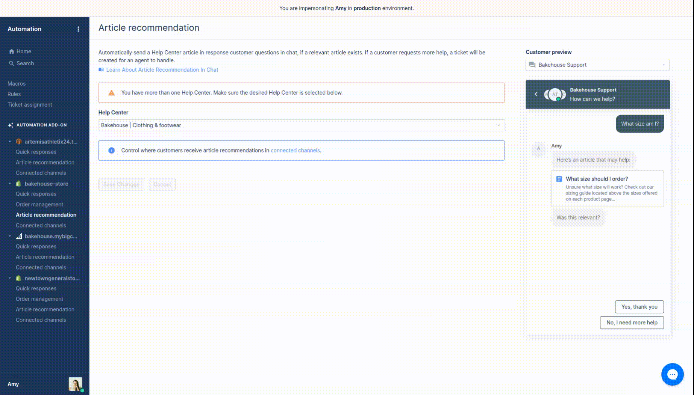694x395 pixels.
Task: Open Macros in sidebar
Action: click(17, 84)
